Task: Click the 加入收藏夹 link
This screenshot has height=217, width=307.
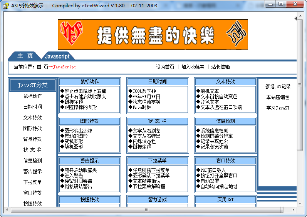Action: (x=193, y=67)
